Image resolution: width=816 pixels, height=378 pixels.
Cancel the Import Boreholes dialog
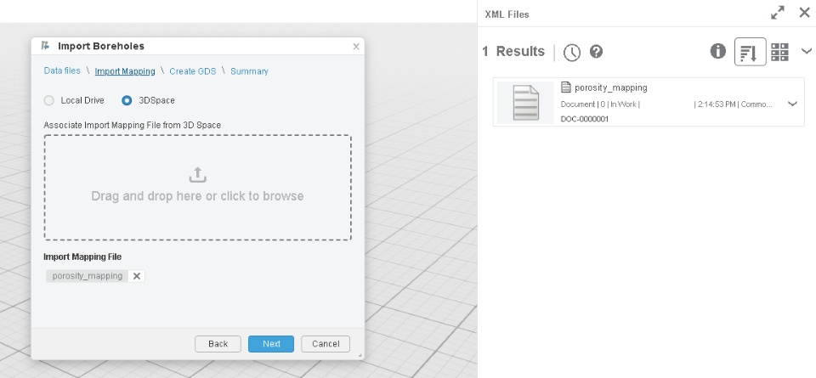click(x=326, y=344)
